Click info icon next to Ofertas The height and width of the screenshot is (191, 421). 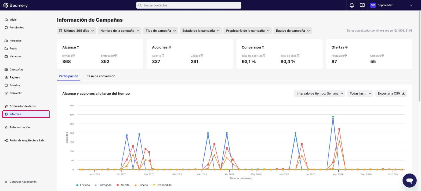pos(346,47)
